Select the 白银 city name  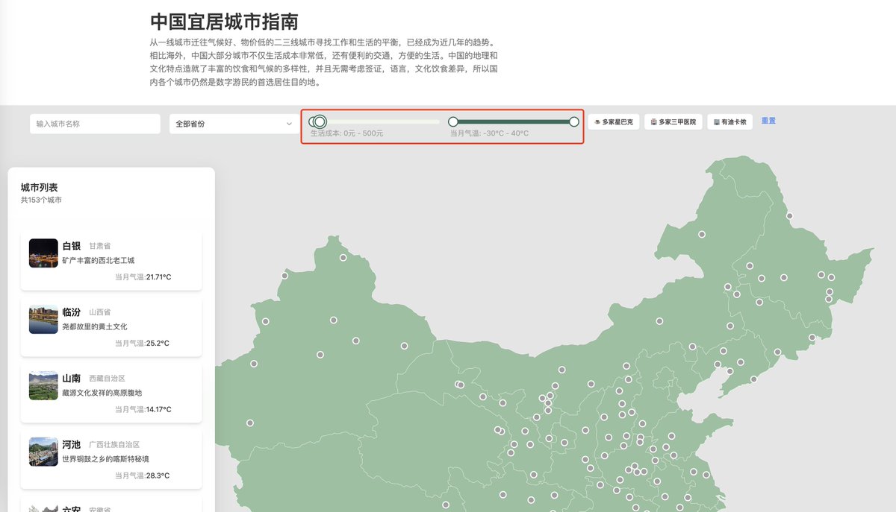pos(72,246)
